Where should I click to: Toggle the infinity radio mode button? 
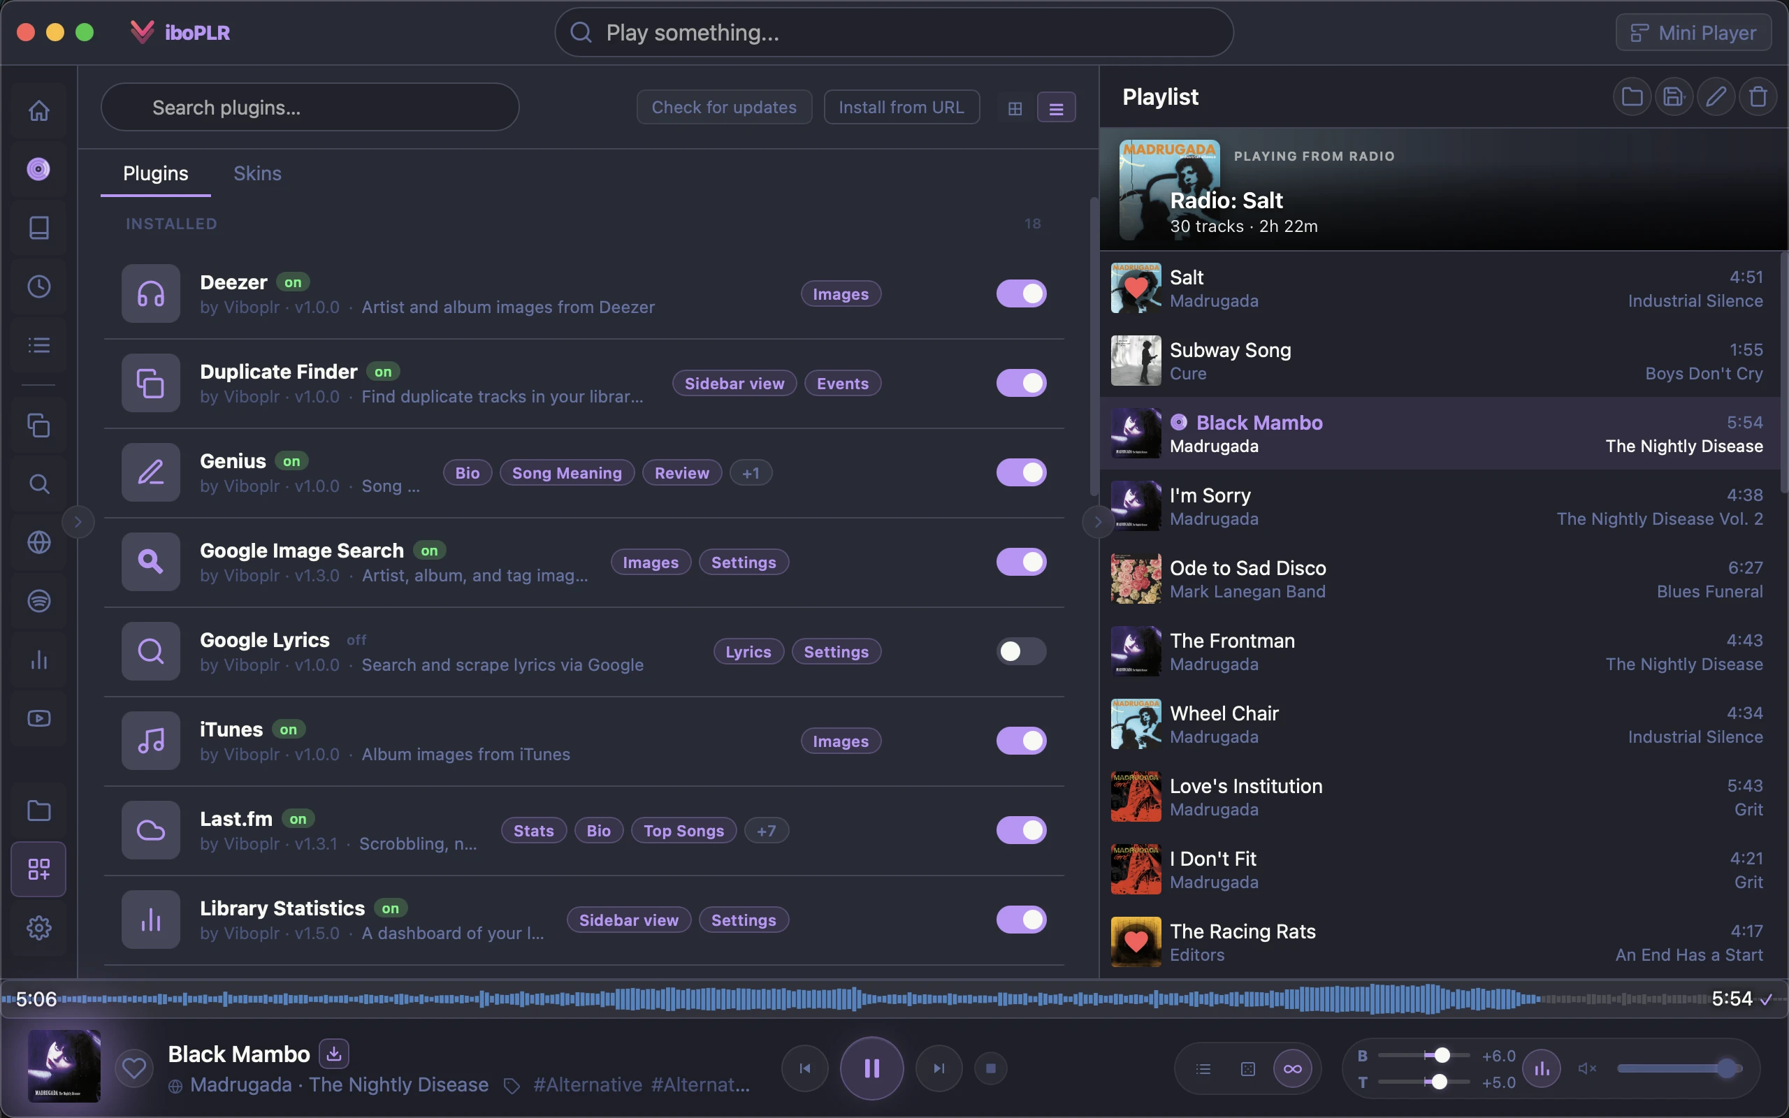coord(1293,1068)
